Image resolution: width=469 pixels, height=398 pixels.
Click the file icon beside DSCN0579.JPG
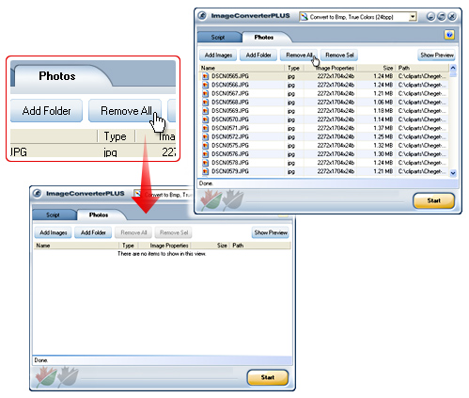[x=205, y=171]
